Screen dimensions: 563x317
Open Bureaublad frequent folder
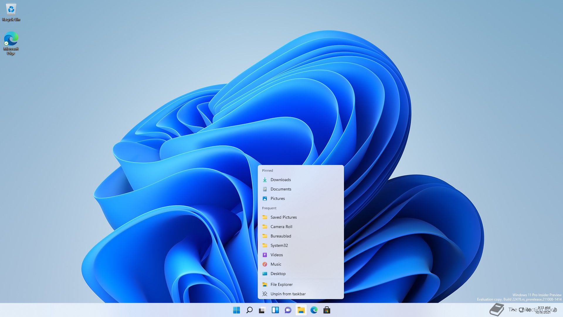[x=301, y=236]
